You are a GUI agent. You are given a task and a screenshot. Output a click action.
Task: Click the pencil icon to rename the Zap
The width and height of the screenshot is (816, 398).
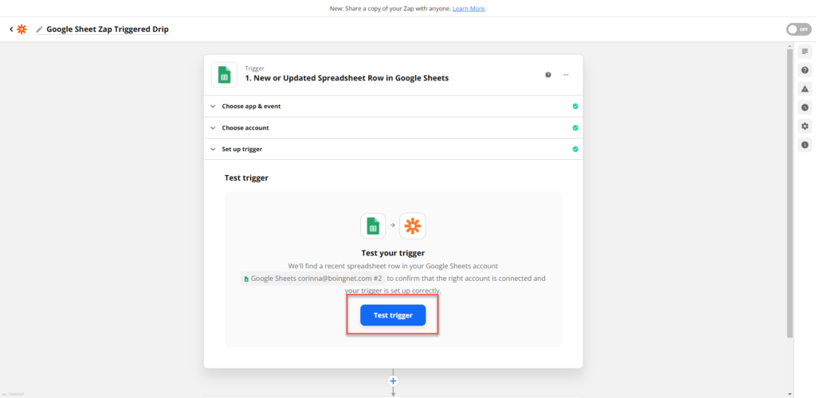coord(39,29)
